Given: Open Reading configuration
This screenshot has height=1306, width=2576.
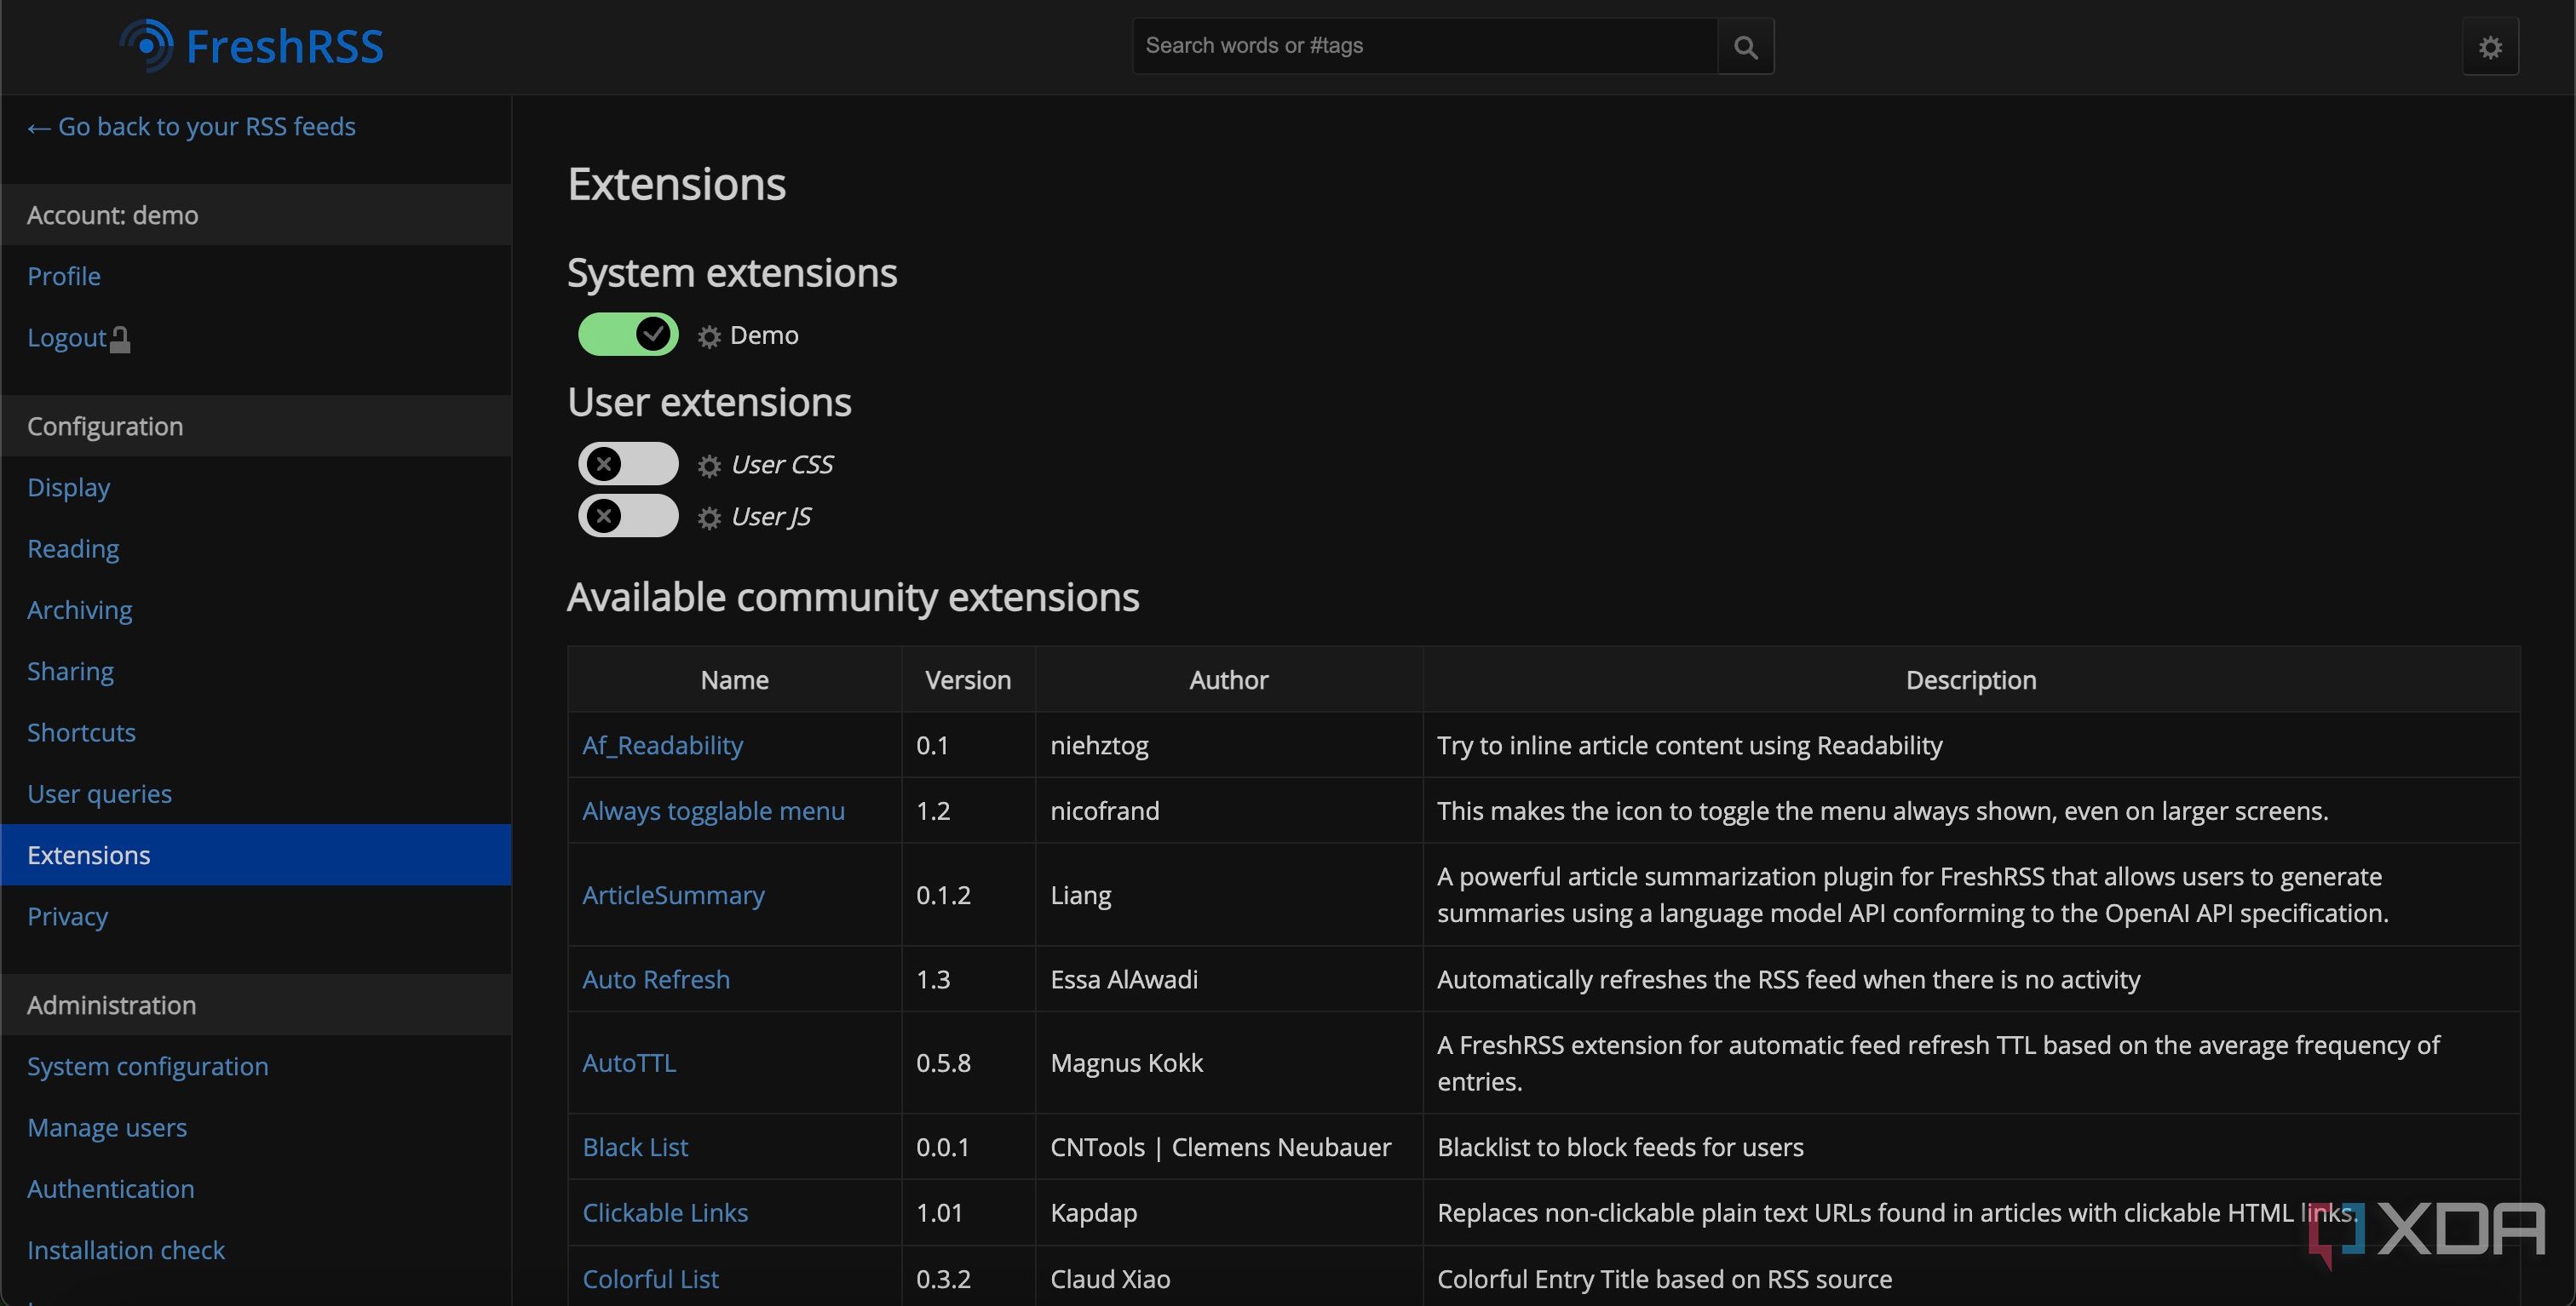Looking at the screenshot, I should 73,548.
